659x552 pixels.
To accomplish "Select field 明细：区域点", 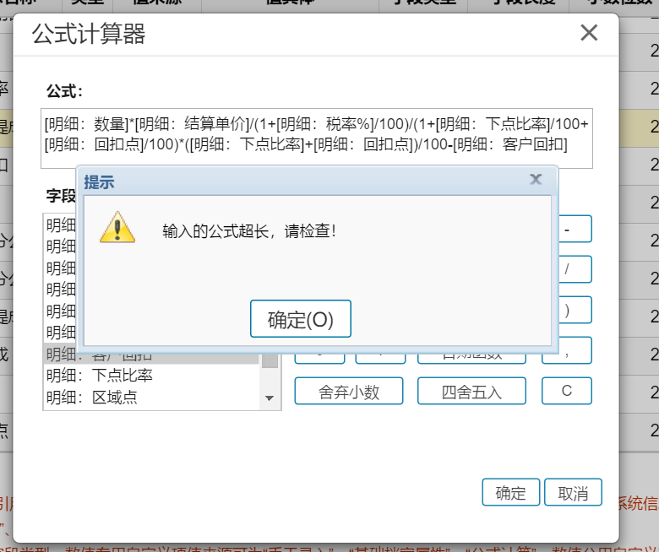I will click(152, 397).
